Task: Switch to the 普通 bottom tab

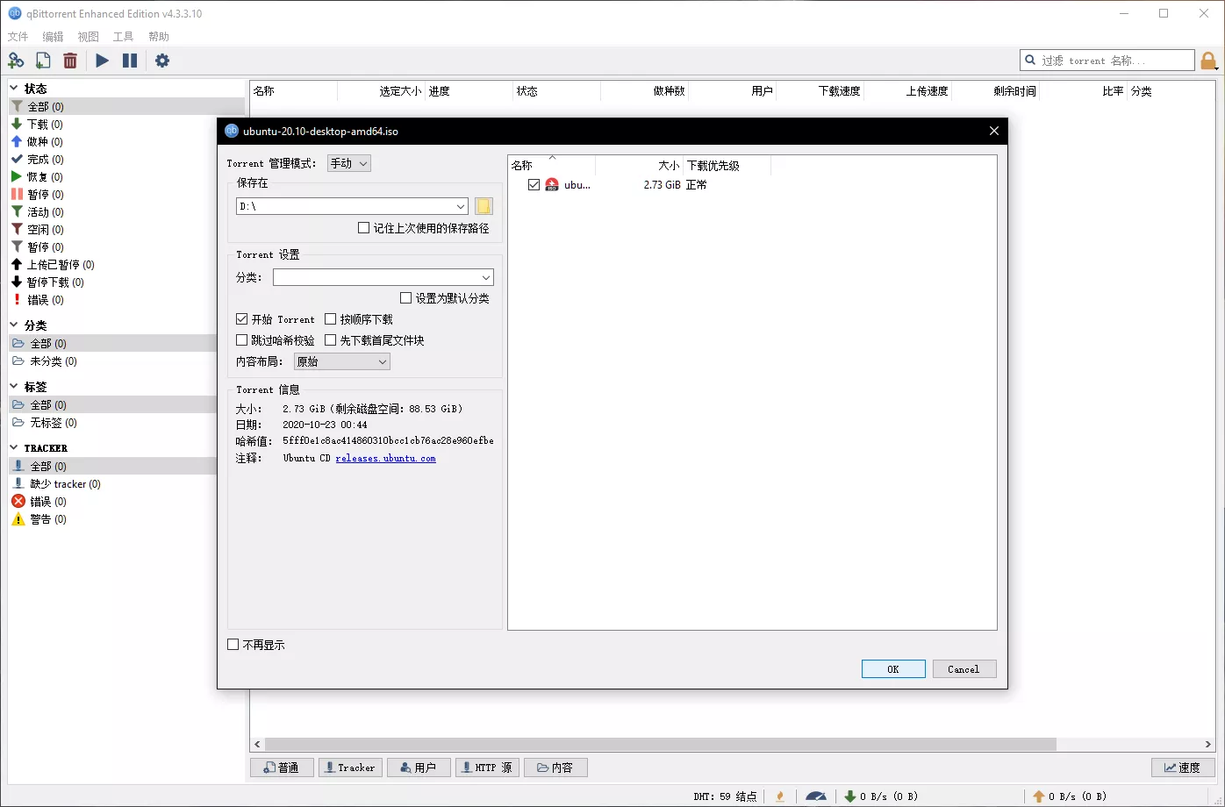Action: tap(282, 768)
